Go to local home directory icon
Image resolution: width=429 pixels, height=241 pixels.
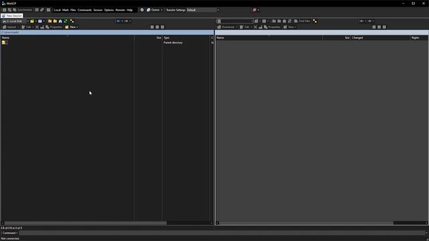(x=60, y=21)
